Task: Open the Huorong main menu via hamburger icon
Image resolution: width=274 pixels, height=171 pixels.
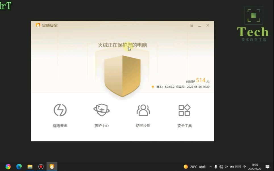Action: pos(191,25)
